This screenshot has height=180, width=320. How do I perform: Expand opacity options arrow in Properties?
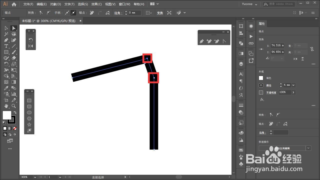click(x=293, y=92)
